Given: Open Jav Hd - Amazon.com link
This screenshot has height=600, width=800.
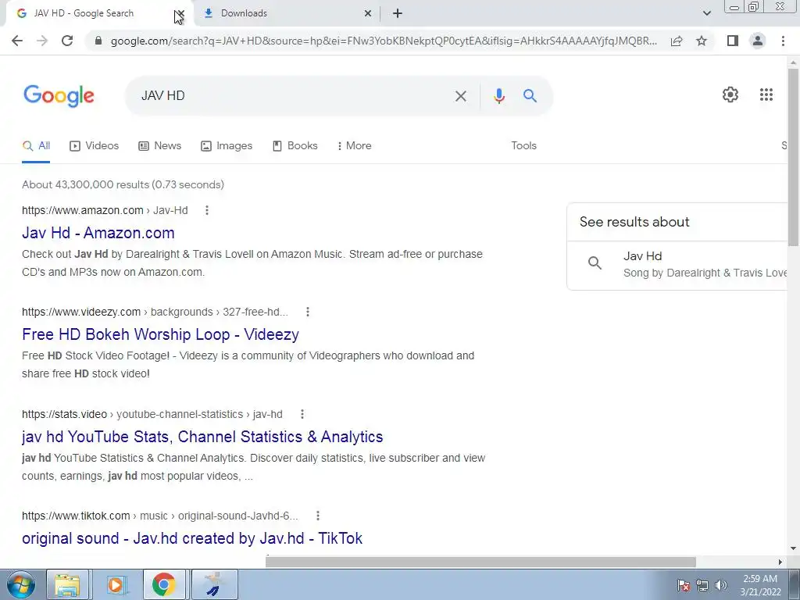Looking at the screenshot, I should click(x=98, y=233).
